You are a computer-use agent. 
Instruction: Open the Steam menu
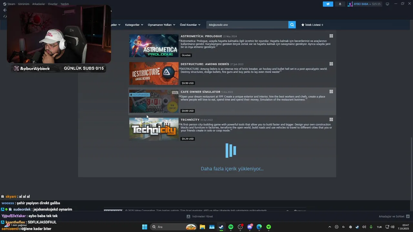pos(11,4)
